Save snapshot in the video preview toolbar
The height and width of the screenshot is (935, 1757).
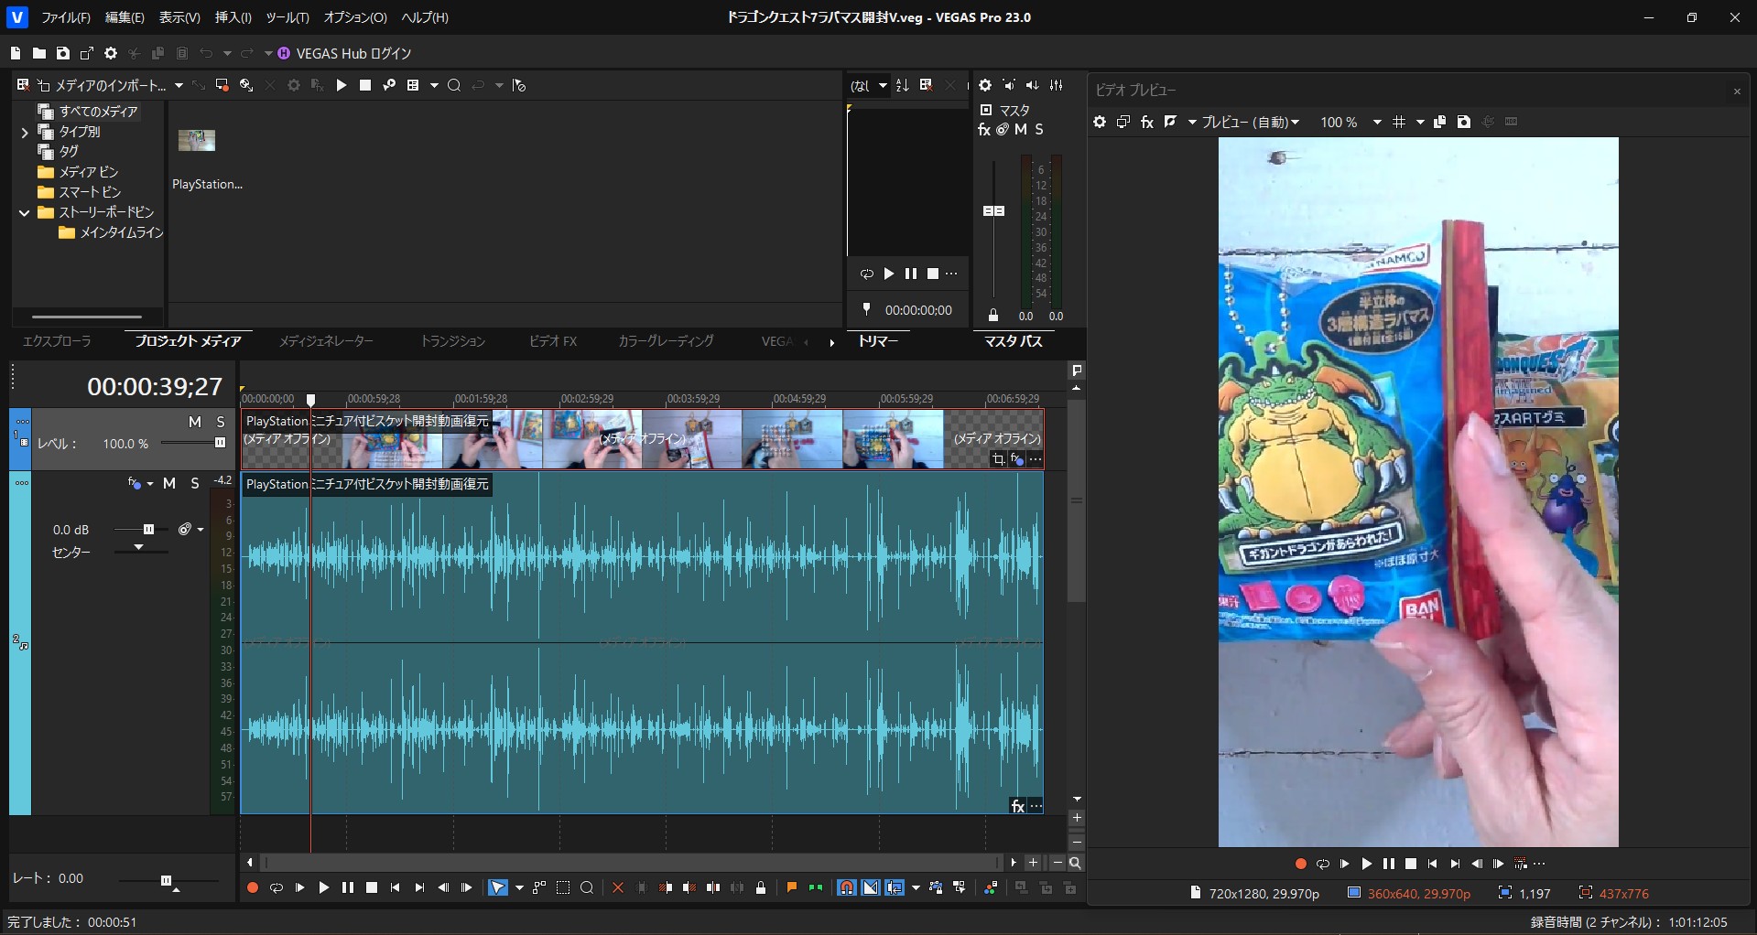1463,122
